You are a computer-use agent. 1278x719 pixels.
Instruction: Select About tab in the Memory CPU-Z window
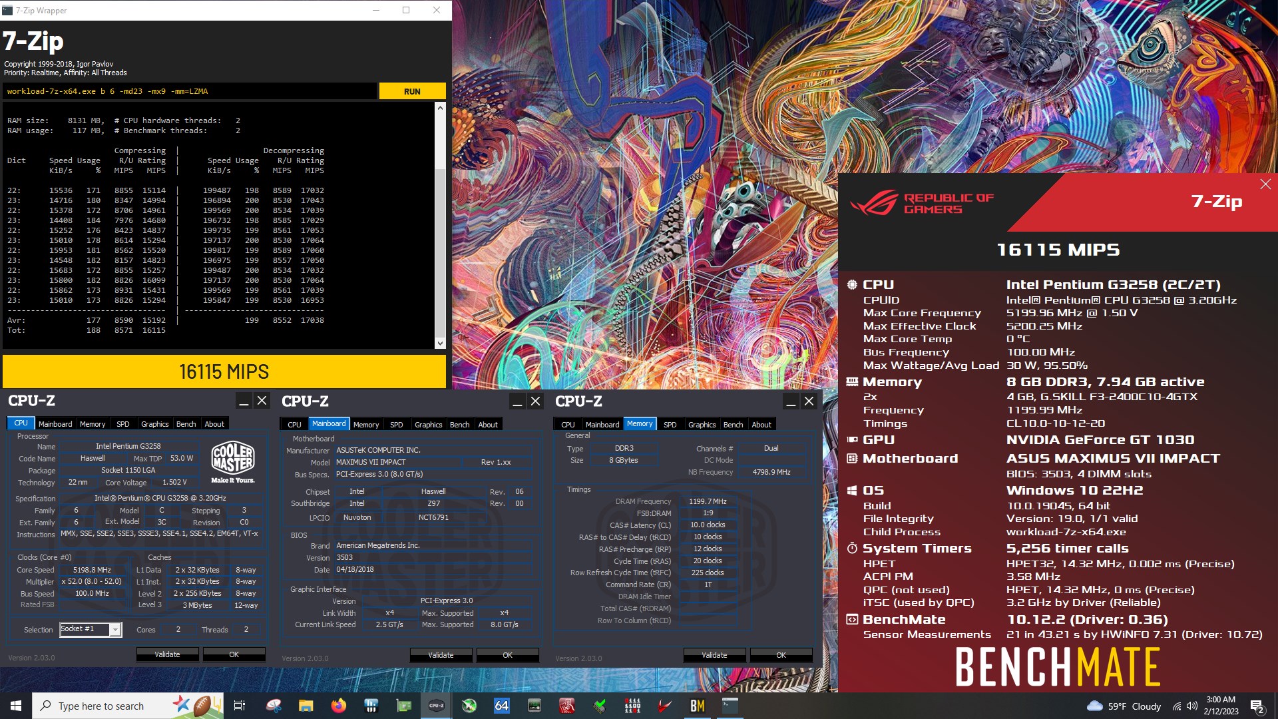point(761,424)
